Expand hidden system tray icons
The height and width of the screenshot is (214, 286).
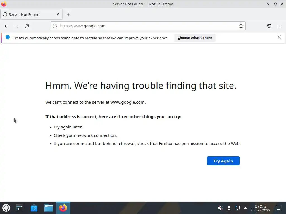click(x=245, y=208)
